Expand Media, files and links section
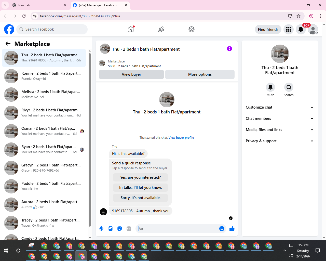Image resolution: width=326 pixels, height=261 pixels. pyautogui.click(x=280, y=130)
